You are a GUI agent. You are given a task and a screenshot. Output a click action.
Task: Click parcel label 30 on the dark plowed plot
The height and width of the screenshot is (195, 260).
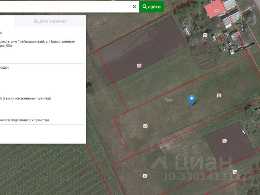point(224,141)
